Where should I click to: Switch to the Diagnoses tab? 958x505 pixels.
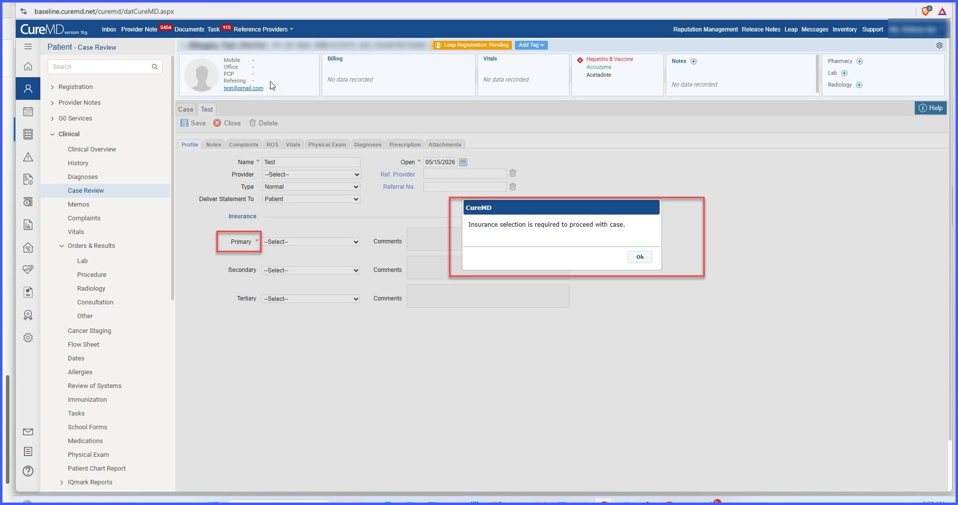(x=367, y=145)
